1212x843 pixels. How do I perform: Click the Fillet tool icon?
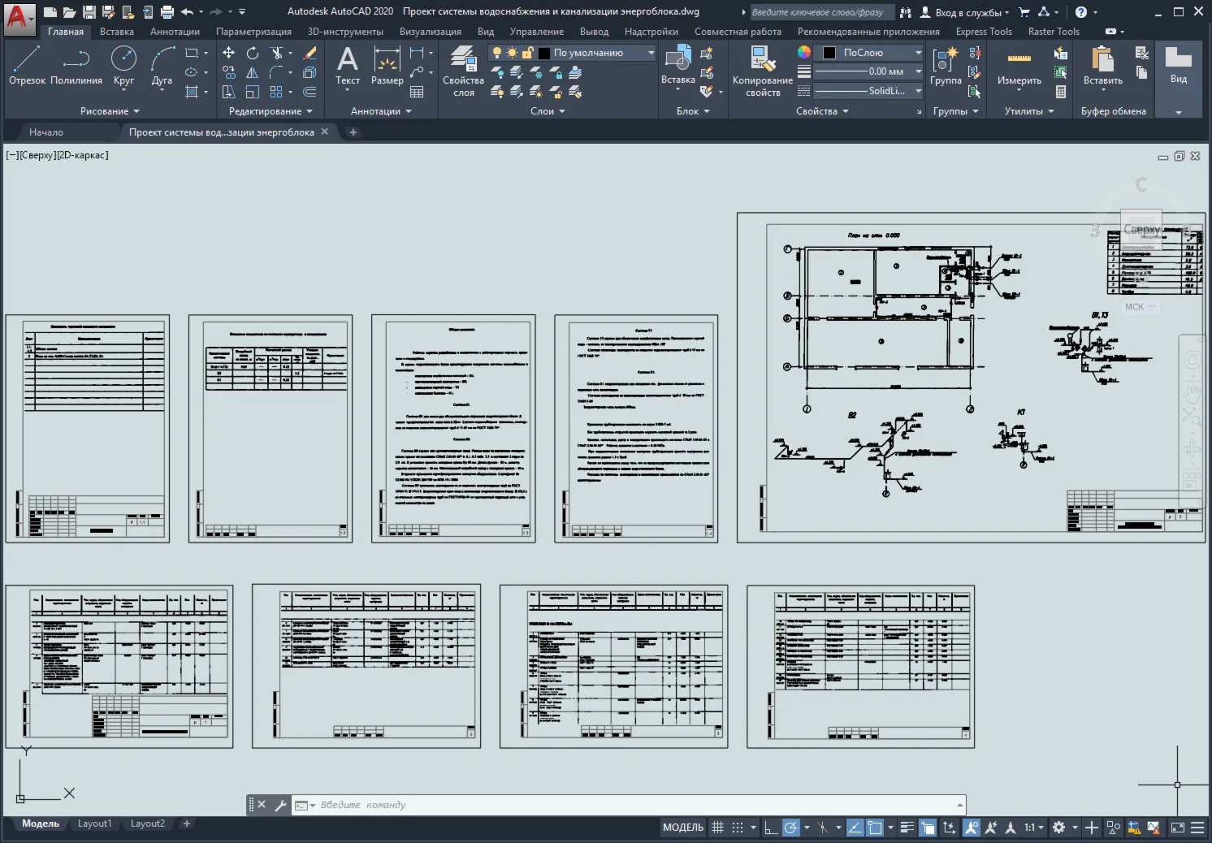point(276,72)
